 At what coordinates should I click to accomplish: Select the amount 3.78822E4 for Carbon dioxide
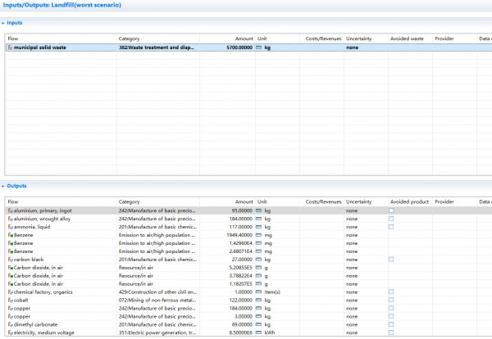click(x=240, y=276)
